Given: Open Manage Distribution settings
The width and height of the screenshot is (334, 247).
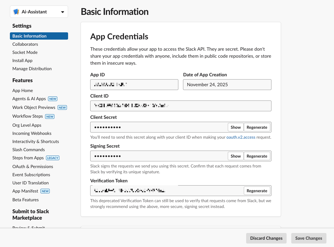Looking at the screenshot, I should point(32,69).
